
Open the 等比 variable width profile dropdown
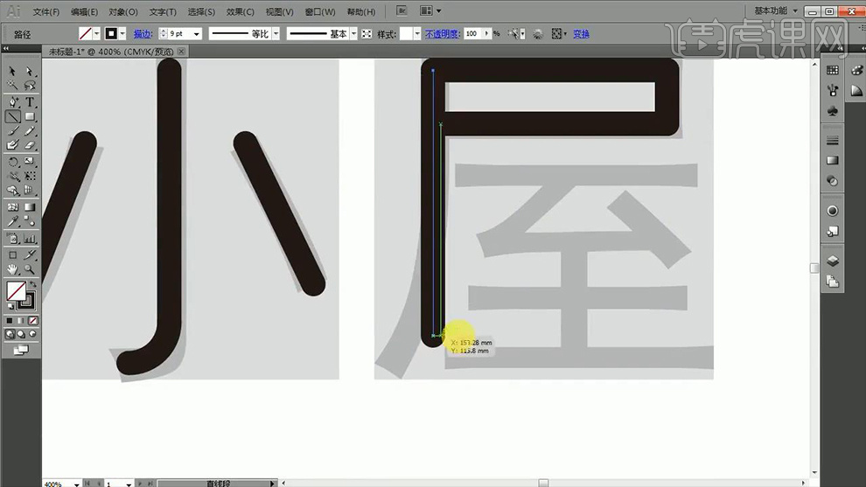pyautogui.click(x=276, y=33)
